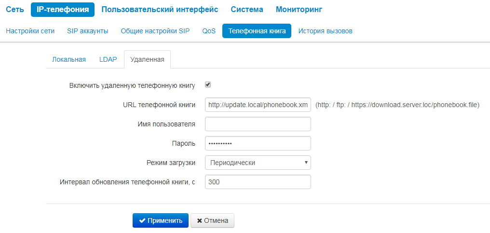This screenshot has height=233, width=490.
Task: Go to Пользовательский интерфейс section
Action: pos(160,9)
